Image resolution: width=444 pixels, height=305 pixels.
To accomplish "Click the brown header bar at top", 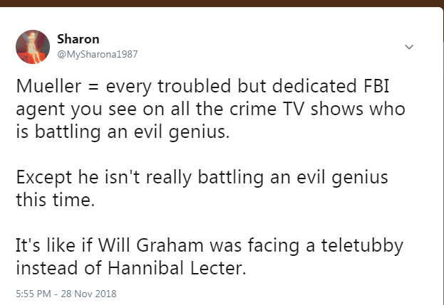I will click(222, 4).
